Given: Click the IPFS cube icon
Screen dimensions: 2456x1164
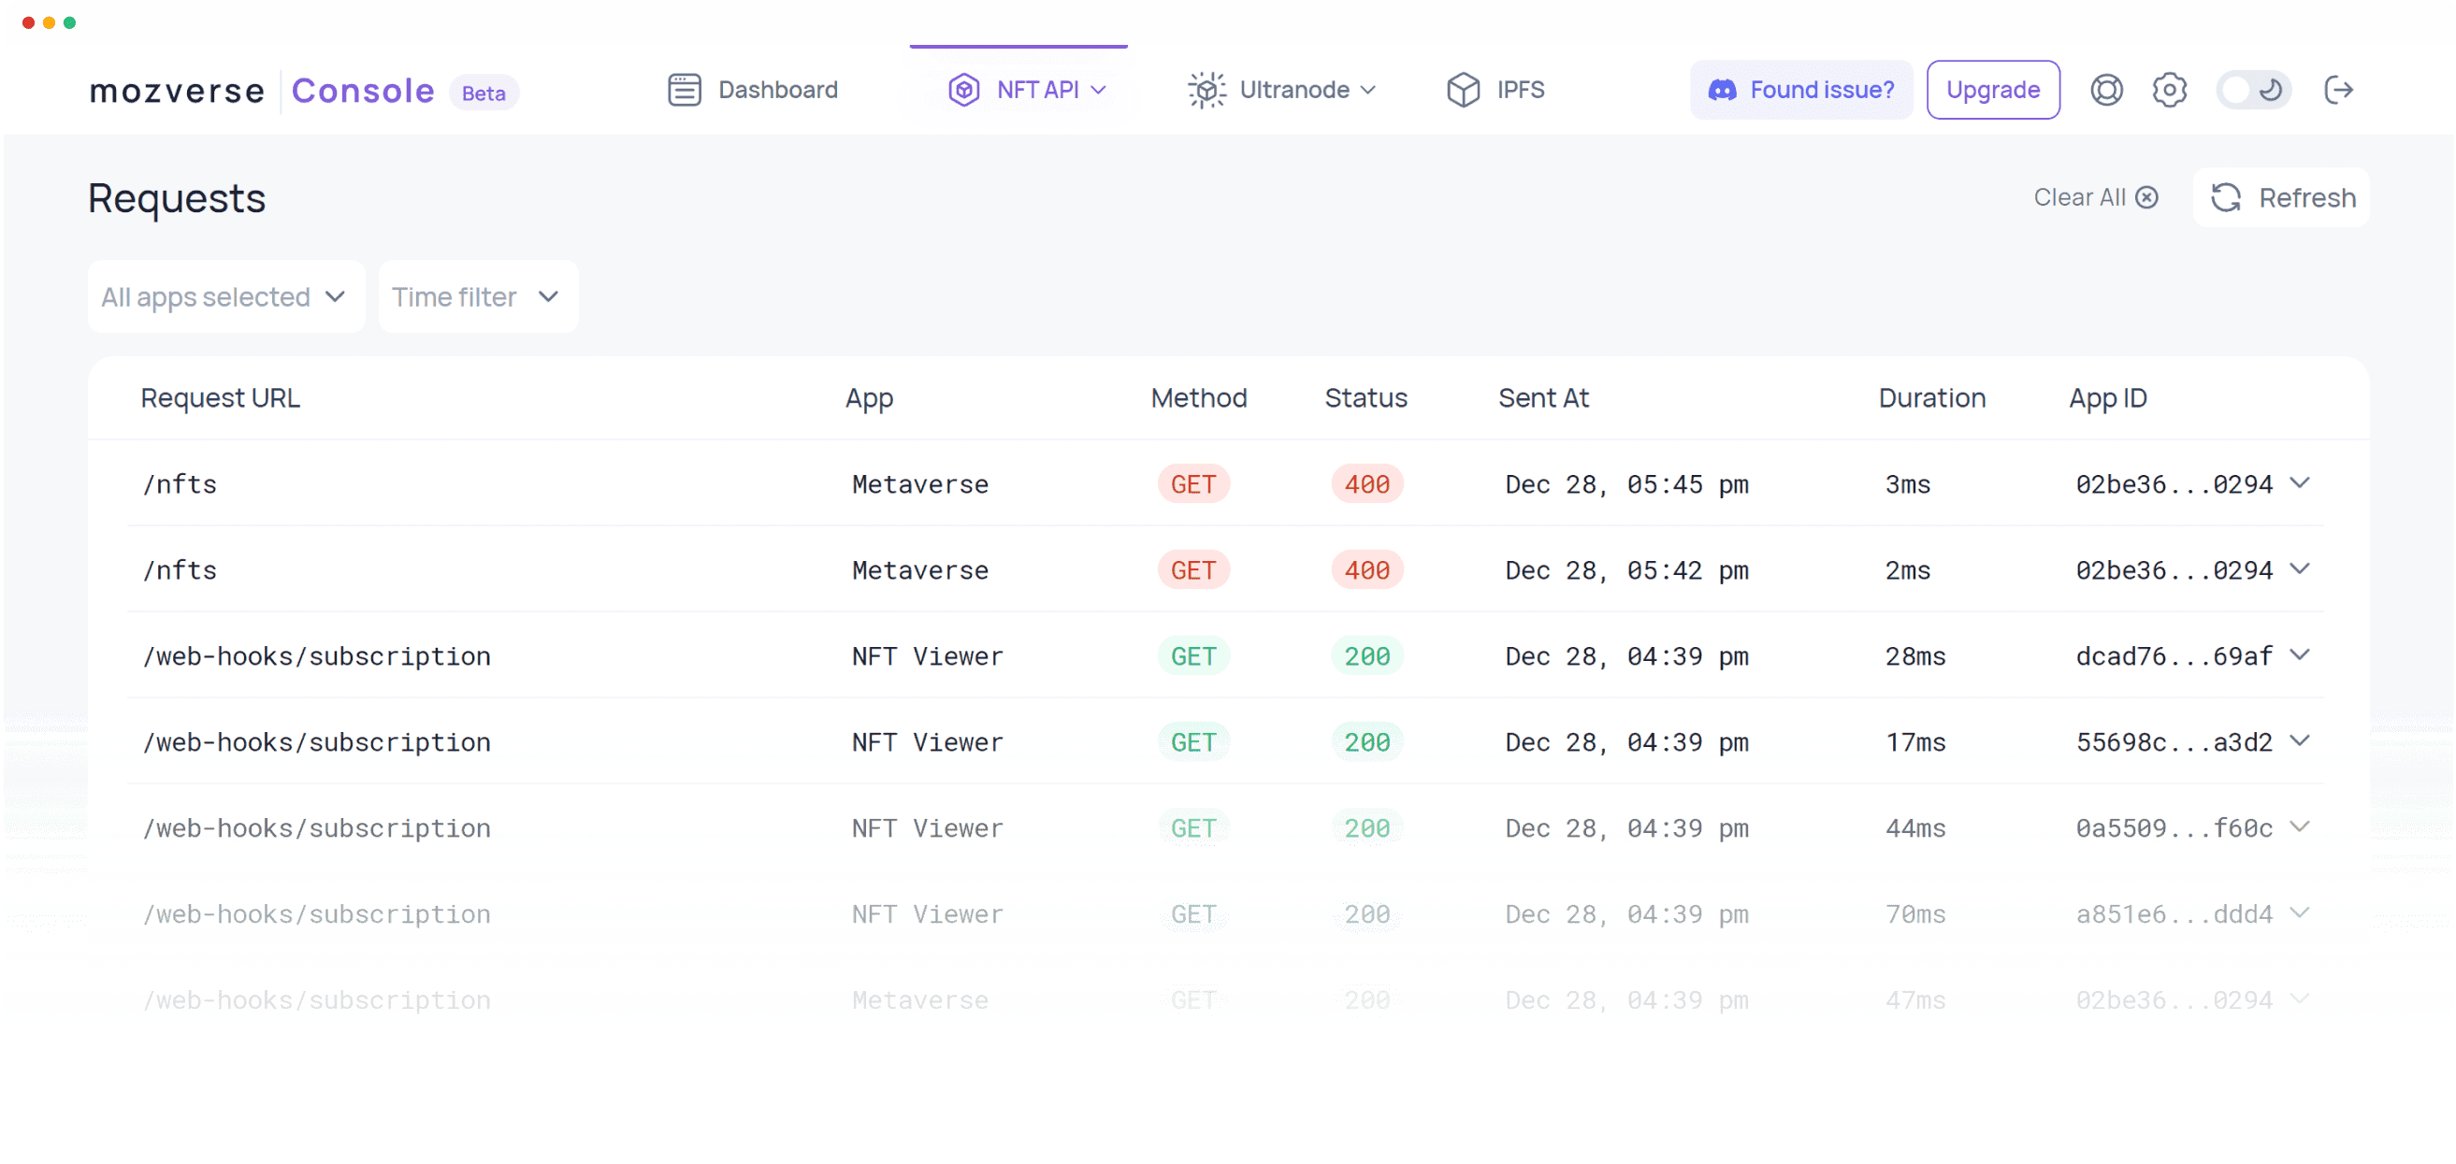Looking at the screenshot, I should (1463, 90).
